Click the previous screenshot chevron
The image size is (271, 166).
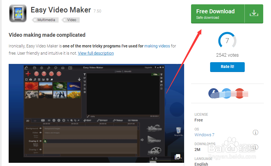152,158
